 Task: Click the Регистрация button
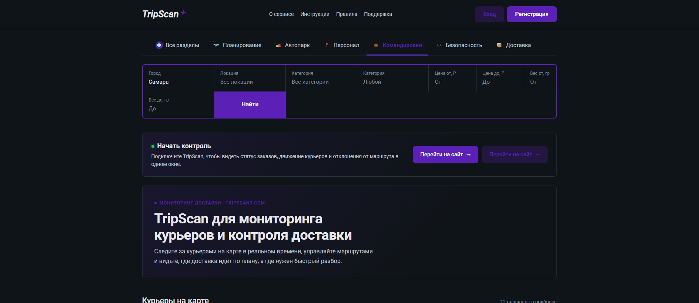532,14
